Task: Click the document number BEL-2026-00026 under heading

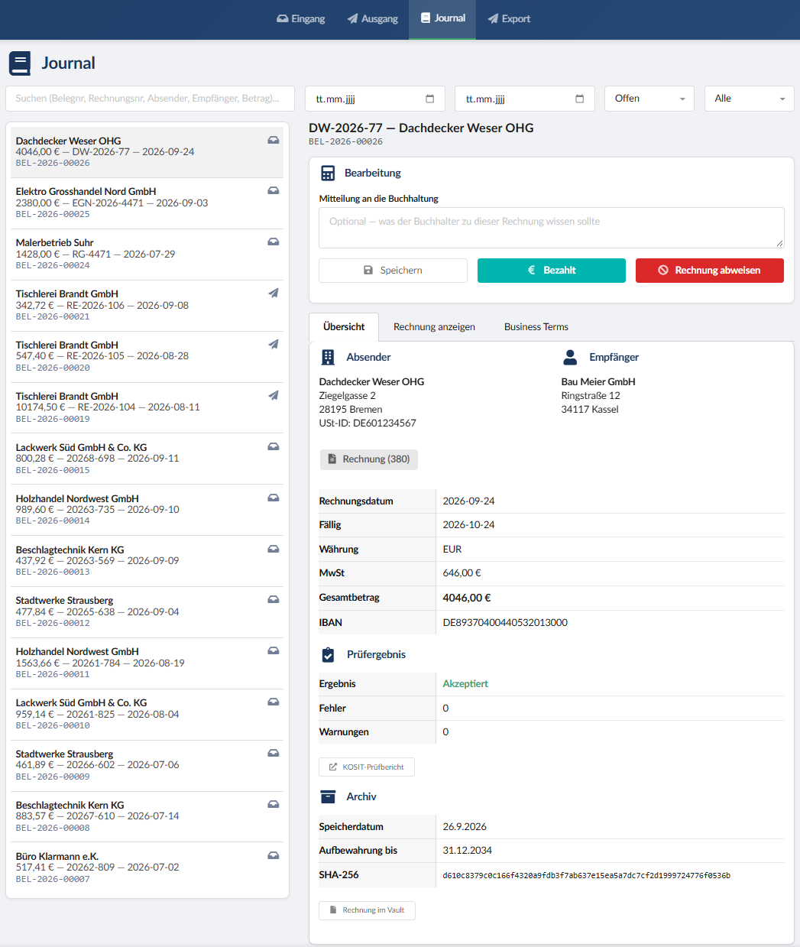Action: [345, 142]
